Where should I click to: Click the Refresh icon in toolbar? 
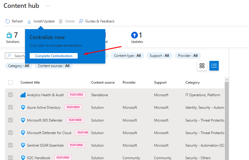pyautogui.click(x=8, y=21)
